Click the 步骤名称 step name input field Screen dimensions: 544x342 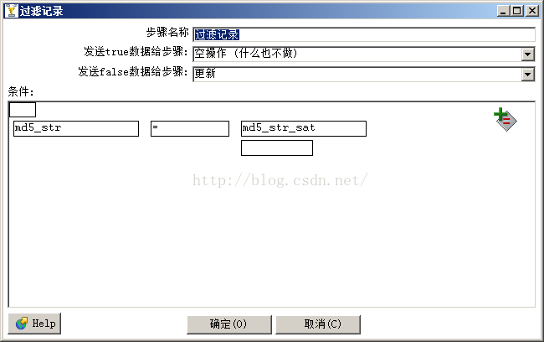tap(364, 34)
